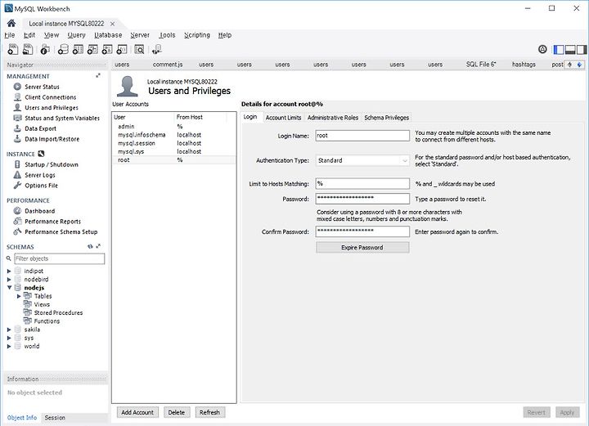Toggle the right sidebar panel
The height and width of the screenshot is (426, 589).
pos(582,49)
